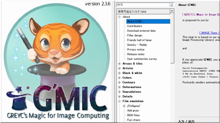
Task: Click the Deformations category label
Action: click(132, 87)
